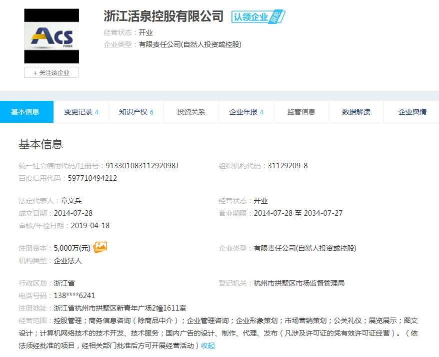Click the masked phone number 138****6241
Screen dimensions: 439x357
pyautogui.click(x=74, y=296)
